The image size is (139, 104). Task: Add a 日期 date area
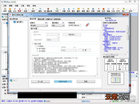coord(99,10)
